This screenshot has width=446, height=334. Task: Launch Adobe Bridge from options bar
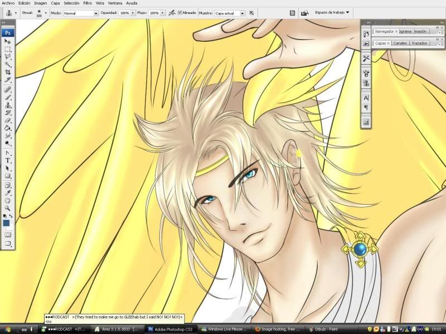(x=304, y=13)
